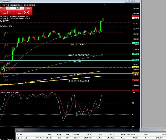Click the 75 level on the stochastic scale
The width and height of the screenshot is (166, 140).
tap(133, 103)
